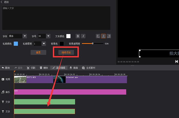The height and width of the screenshot is (118, 179).
Task: Click the outline thickness field showing 1
Action: point(38,44)
